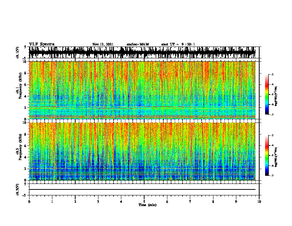
Task: Click the "VLF Spectra" plot title
Action: tap(42, 44)
